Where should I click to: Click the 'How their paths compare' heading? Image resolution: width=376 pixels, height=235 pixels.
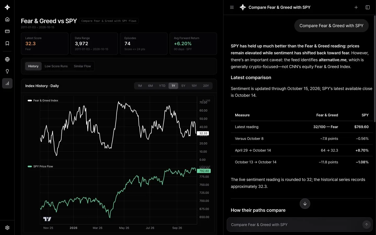(x=258, y=210)
